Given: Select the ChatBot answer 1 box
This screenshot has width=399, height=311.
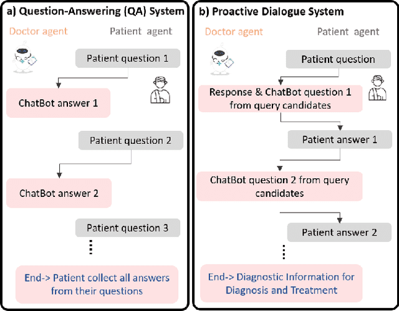Looking at the screenshot, I should click(58, 103).
